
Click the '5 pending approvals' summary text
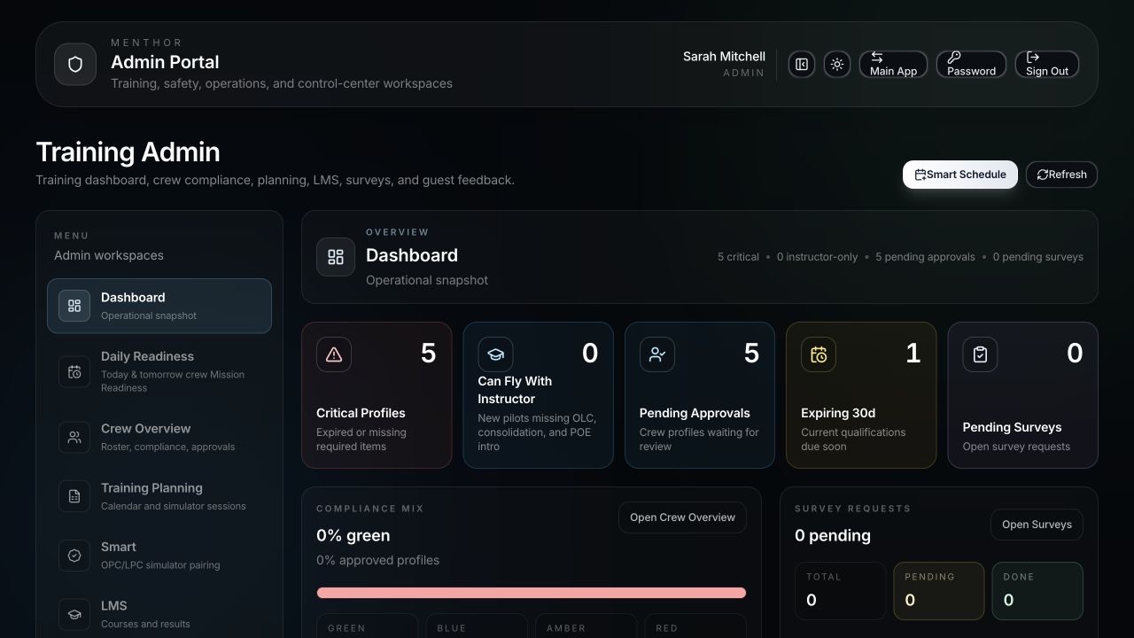coord(925,257)
